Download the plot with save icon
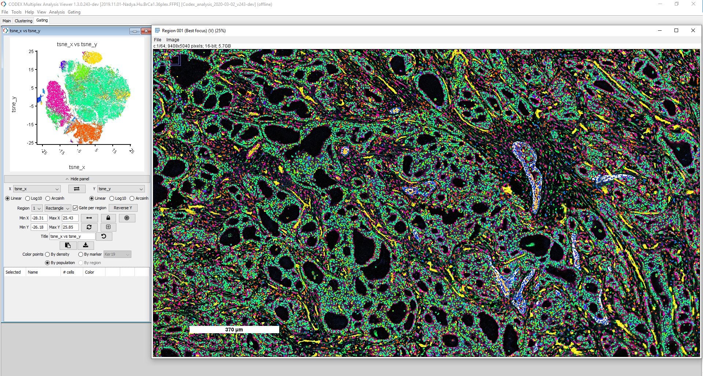The image size is (703, 376). pyautogui.click(x=86, y=245)
